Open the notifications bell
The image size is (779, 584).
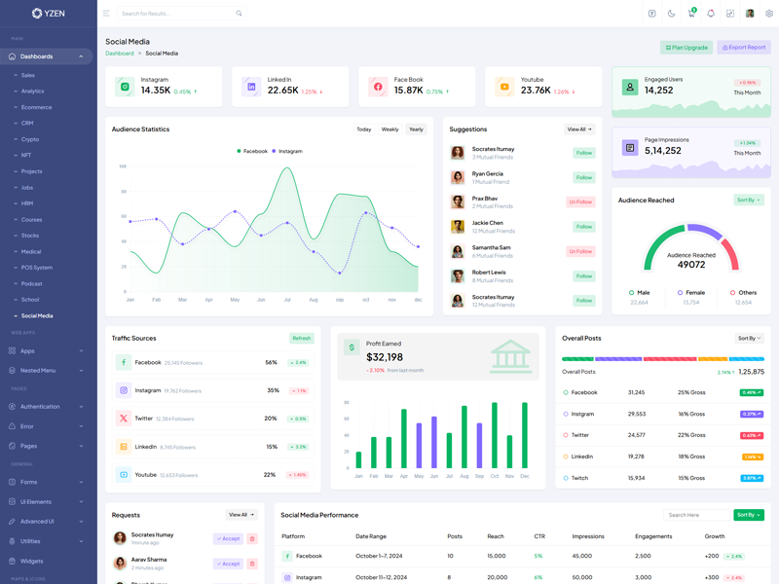711,14
